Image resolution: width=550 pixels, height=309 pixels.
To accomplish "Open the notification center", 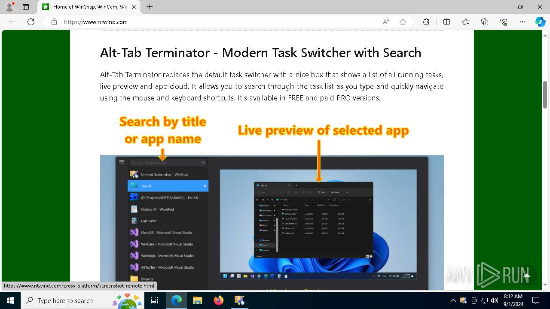I will (536, 300).
